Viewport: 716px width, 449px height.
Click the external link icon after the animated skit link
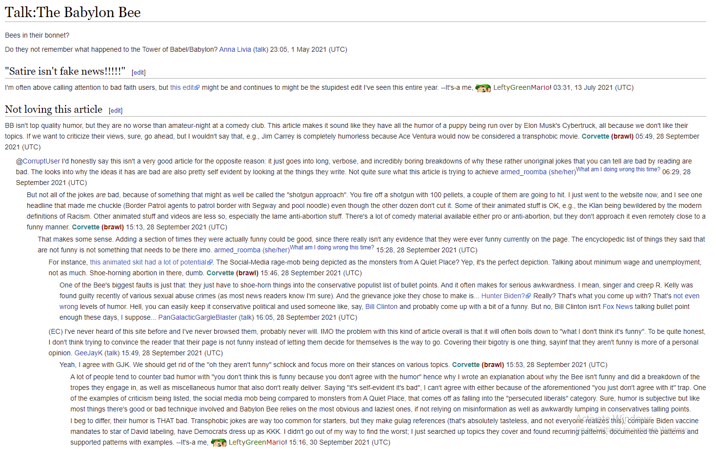pyautogui.click(x=210, y=263)
